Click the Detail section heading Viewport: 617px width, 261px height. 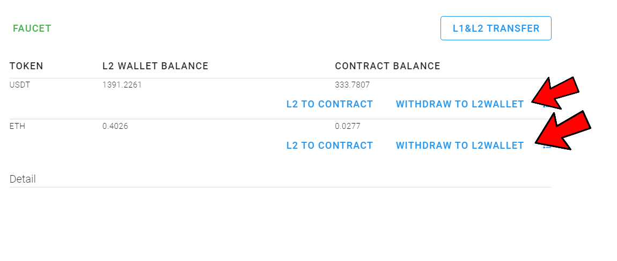pyautogui.click(x=23, y=179)
